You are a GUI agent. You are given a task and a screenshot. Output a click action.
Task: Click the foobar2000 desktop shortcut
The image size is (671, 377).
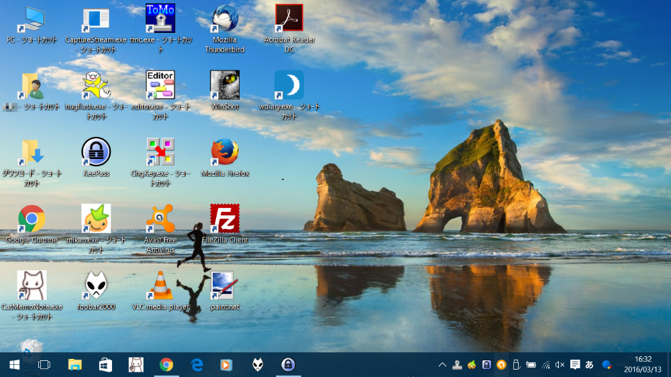pos(96,285)
